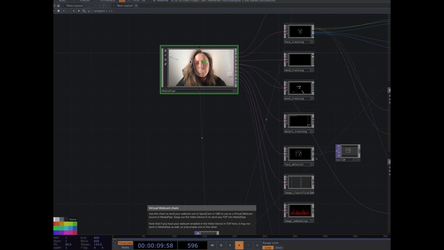Viewport: 444px width, 250px height.
Task: Expand face_tracking node with plus button
Action: click(312, 42)
